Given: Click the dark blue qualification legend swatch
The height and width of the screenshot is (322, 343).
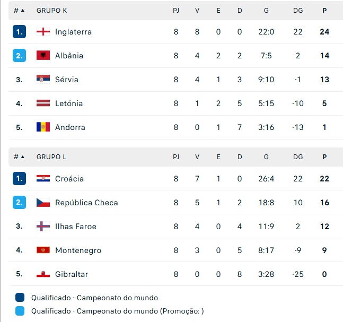Looking at the screenshot, I should pyautogui.click(x=20, y=298).
